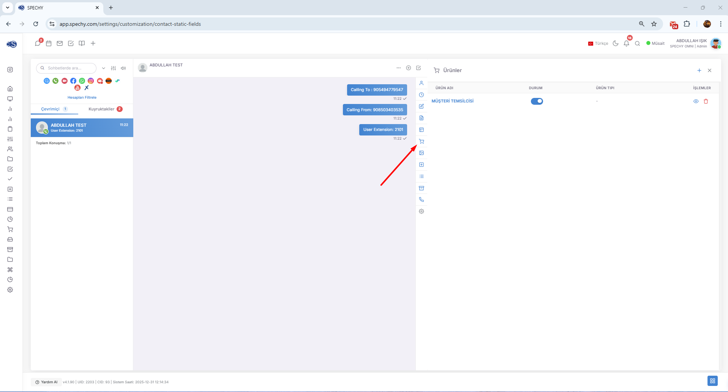Screen dimensions: 728x392
Task: Close the Ürünler panel
Action: click(x=709, y=71)
